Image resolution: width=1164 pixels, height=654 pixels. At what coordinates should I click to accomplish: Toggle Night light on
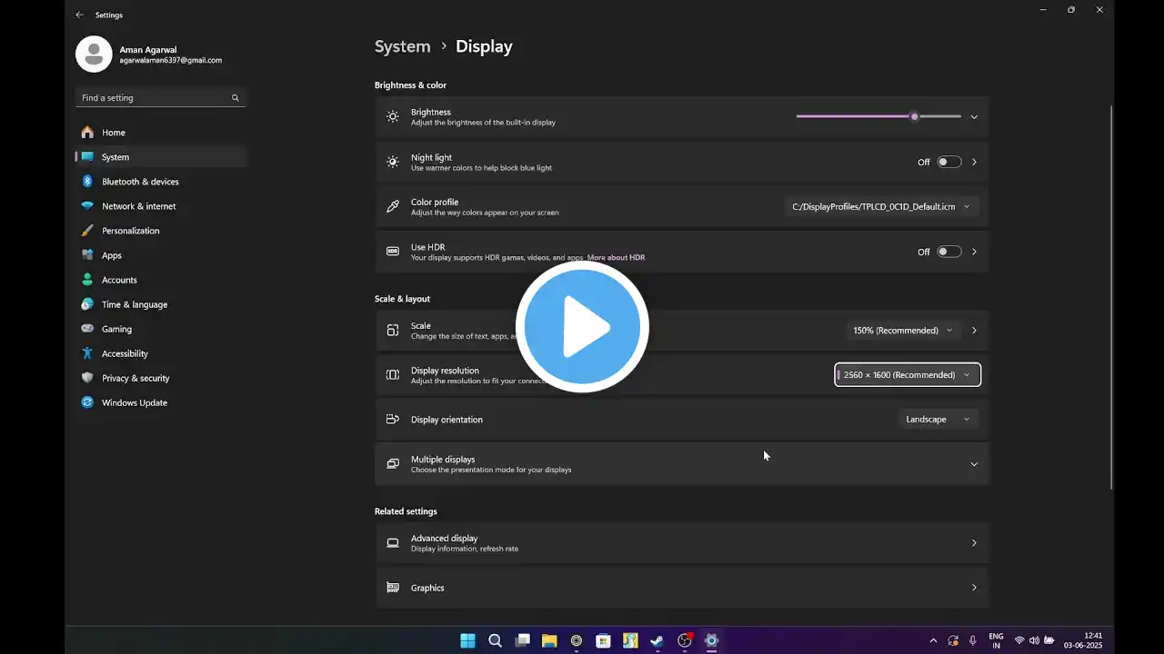(949, 162)
